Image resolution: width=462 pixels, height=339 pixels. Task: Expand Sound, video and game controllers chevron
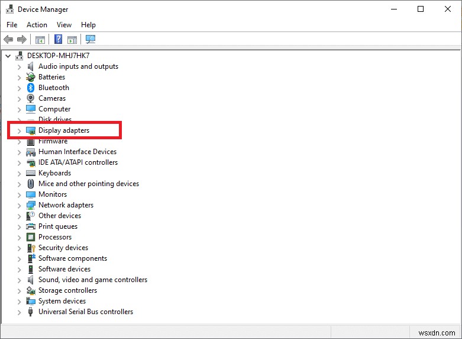coord(19,280)
